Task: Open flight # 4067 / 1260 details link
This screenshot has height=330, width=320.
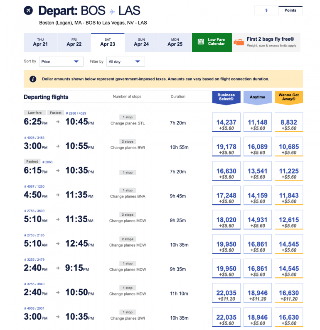Action: click(34, 186)
